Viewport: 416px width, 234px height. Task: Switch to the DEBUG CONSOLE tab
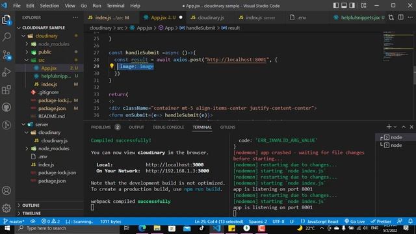point(168,127)
